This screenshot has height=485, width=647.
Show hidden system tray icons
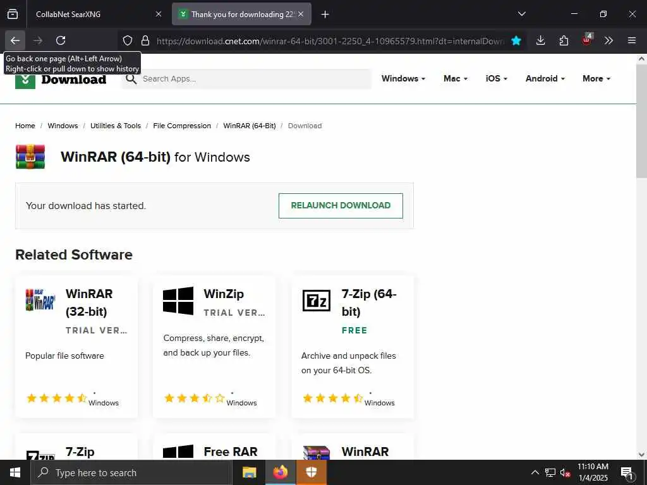click(535, 472)
